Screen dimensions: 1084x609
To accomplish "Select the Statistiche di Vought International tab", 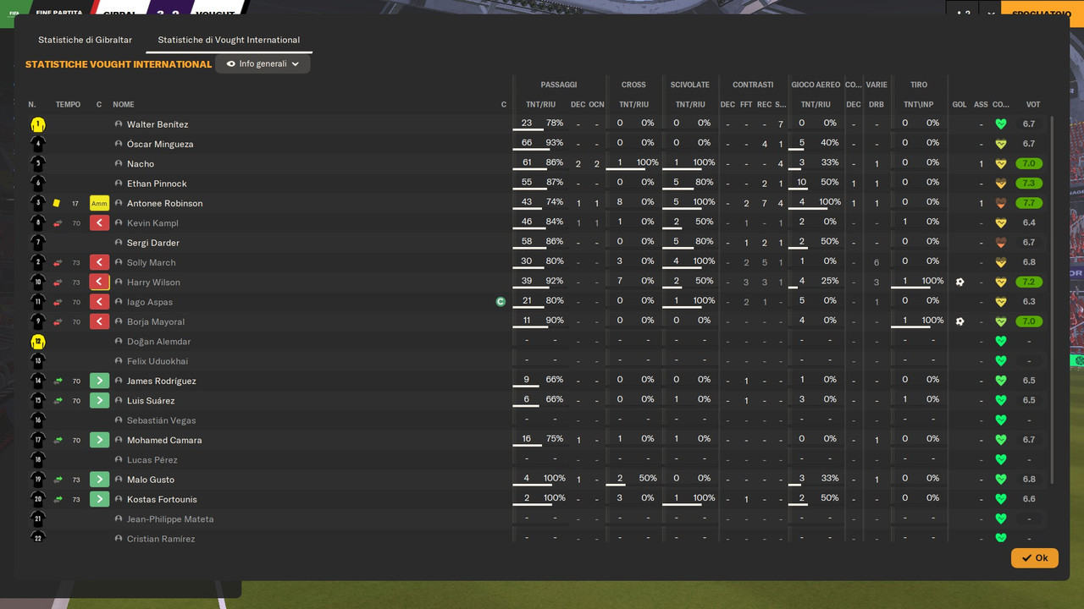I will (x=229, y=40).
